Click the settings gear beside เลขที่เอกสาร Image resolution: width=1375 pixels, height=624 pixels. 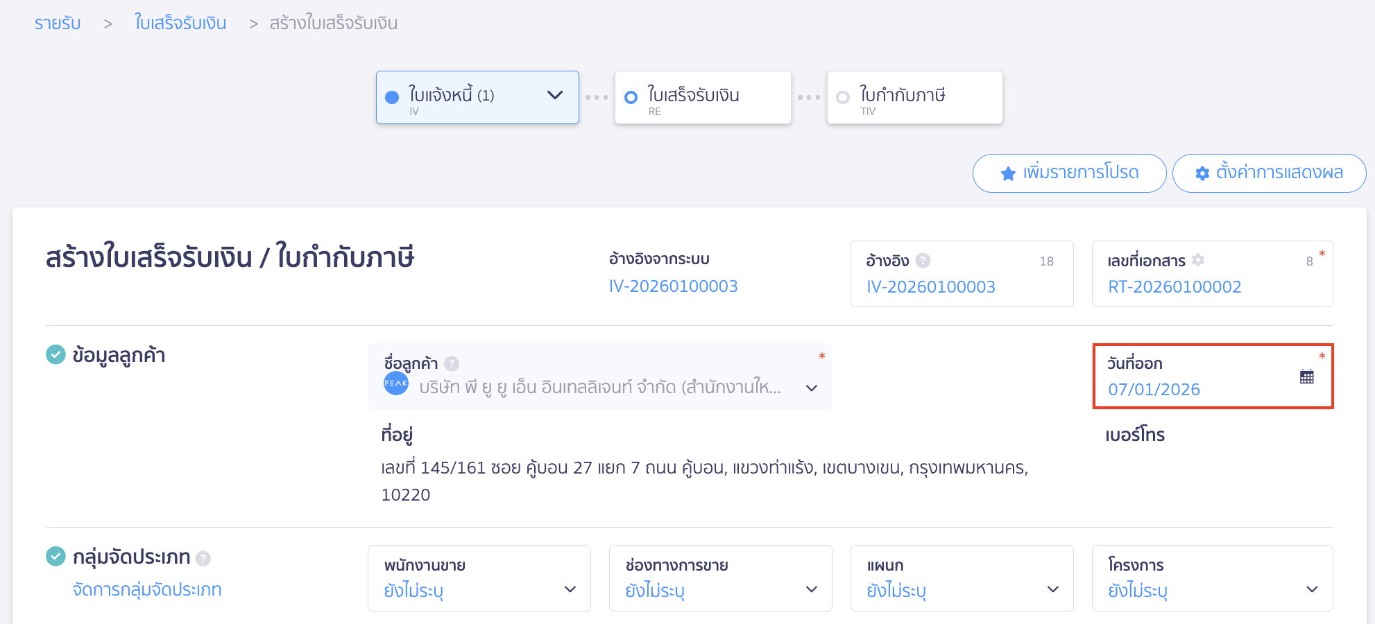click(1197, 260)
